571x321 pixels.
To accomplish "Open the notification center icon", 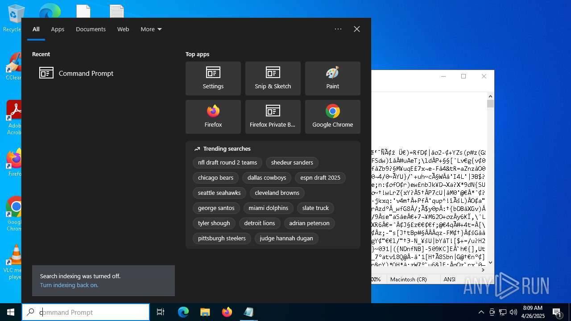I will [557, 312].
